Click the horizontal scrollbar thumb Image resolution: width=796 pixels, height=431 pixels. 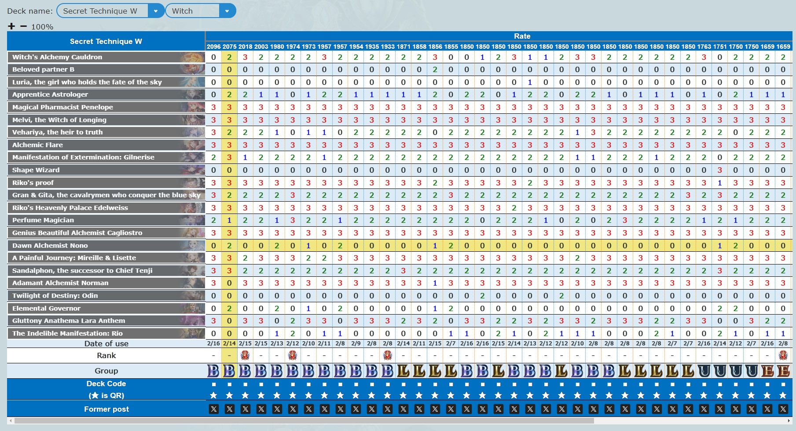(x=304, y=420)
